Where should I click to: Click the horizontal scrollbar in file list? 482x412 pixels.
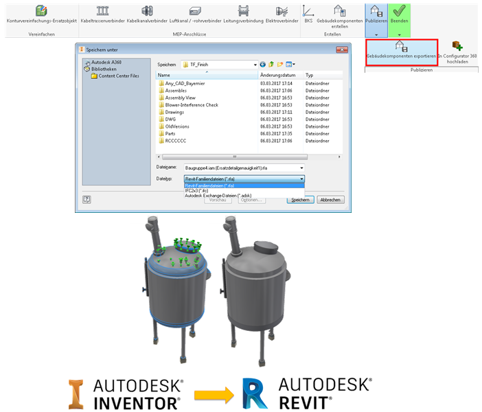pos(235,157)
